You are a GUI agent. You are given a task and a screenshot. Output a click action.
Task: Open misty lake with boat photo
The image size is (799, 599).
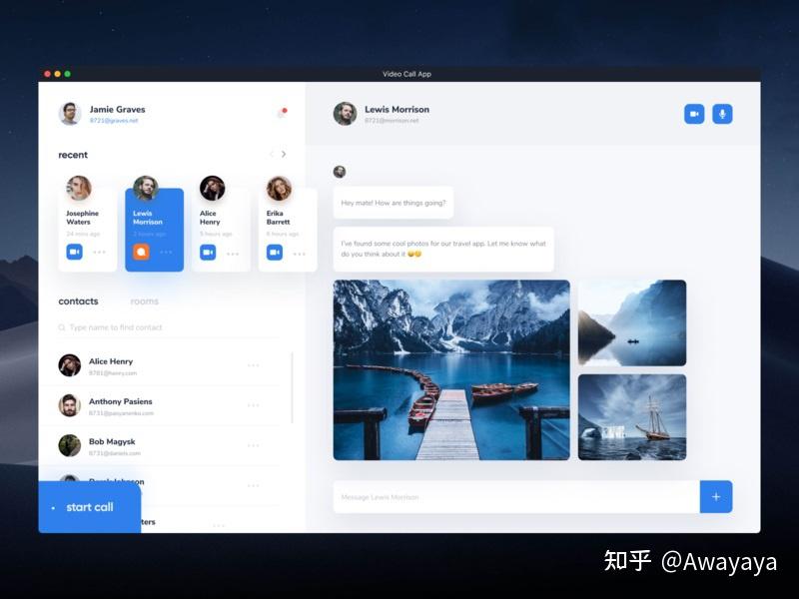(632, 322)
